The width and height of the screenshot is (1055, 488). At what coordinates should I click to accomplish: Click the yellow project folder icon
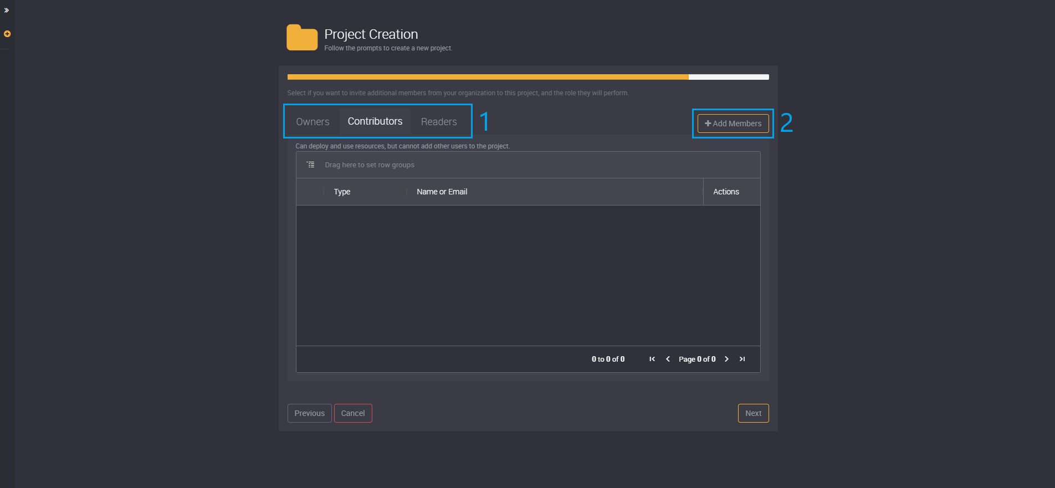(x=302, y=38)
